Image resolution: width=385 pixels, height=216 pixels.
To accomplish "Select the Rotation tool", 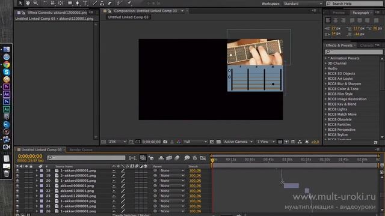I will [45, 3].
